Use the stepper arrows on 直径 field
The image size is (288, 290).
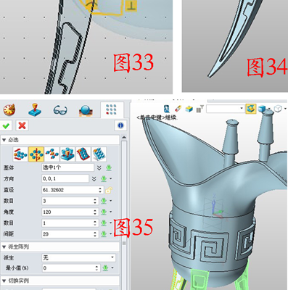100,190
